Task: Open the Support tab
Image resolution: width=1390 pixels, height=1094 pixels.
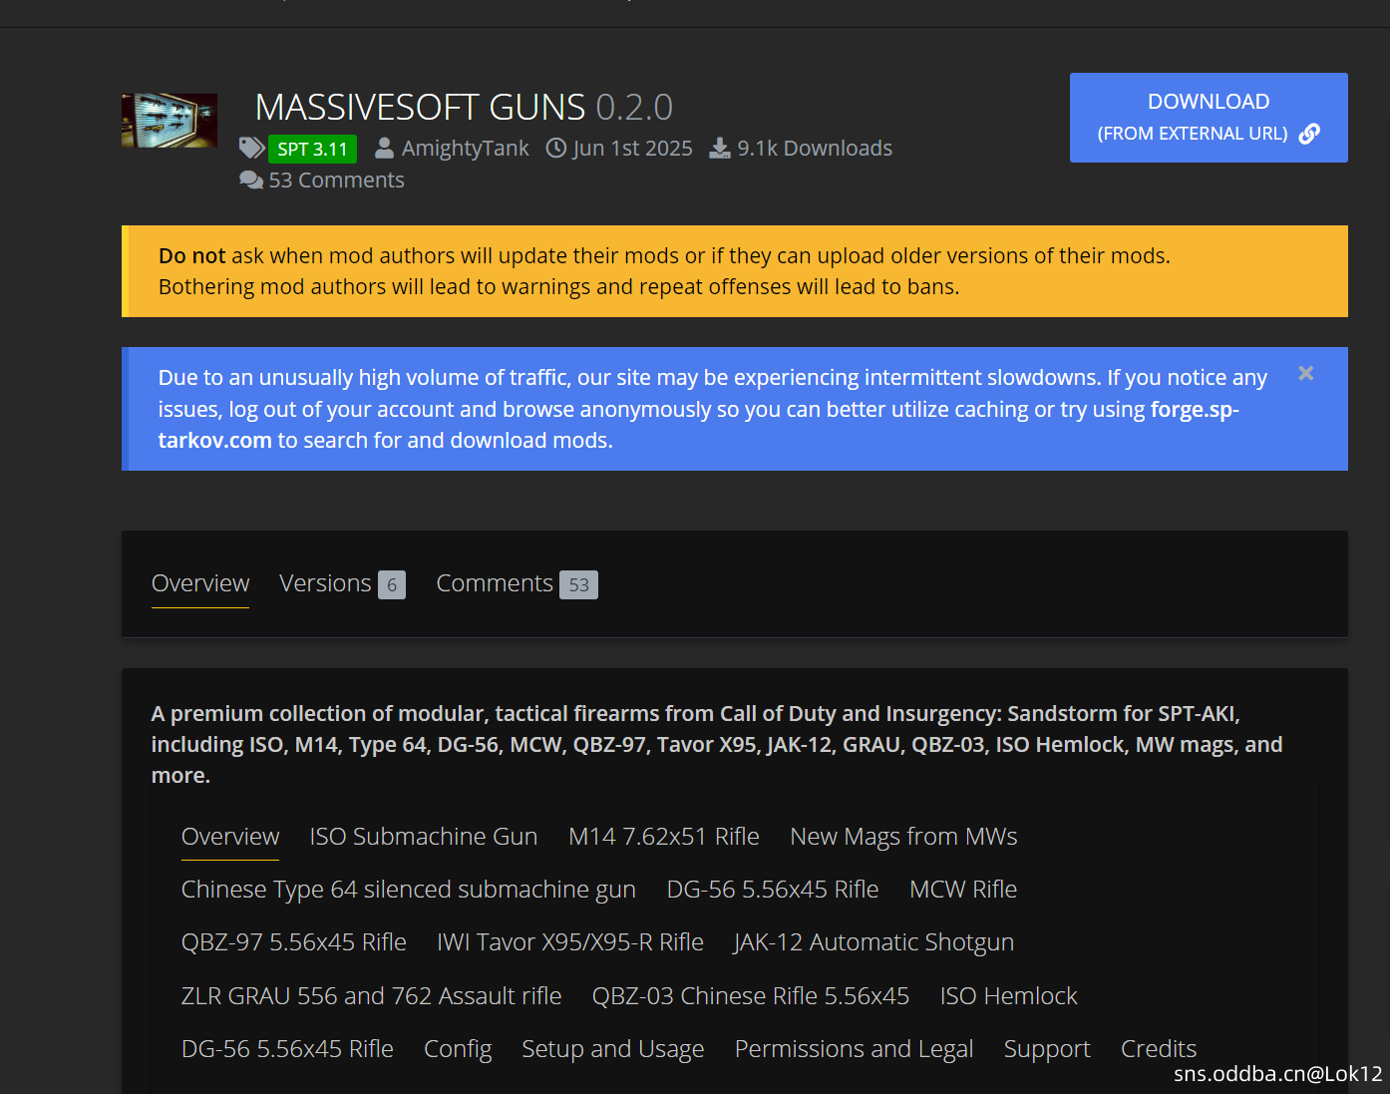Action: pyautogui.click(x=1047, y=1049)
